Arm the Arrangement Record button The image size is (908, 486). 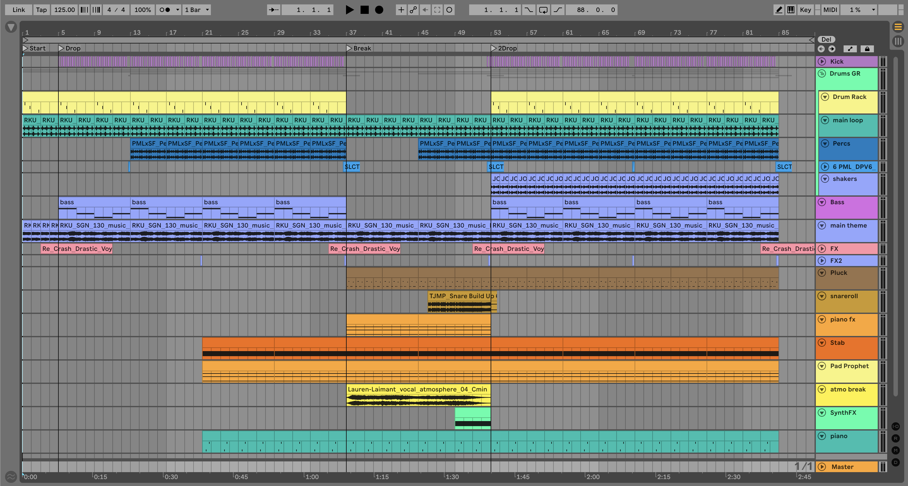click(379, 10)
